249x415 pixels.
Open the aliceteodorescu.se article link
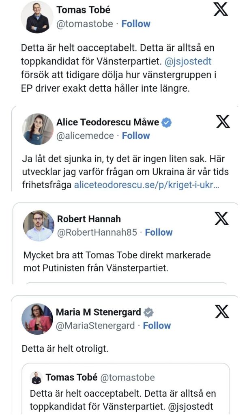coord(148,185)
